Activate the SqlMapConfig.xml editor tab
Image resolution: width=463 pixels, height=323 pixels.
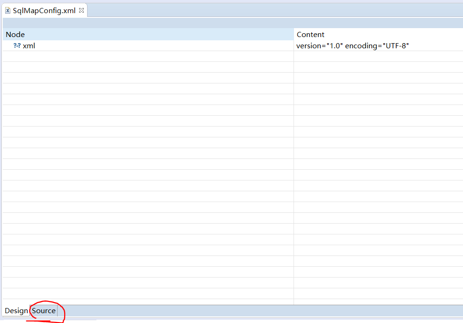[44, 11]
